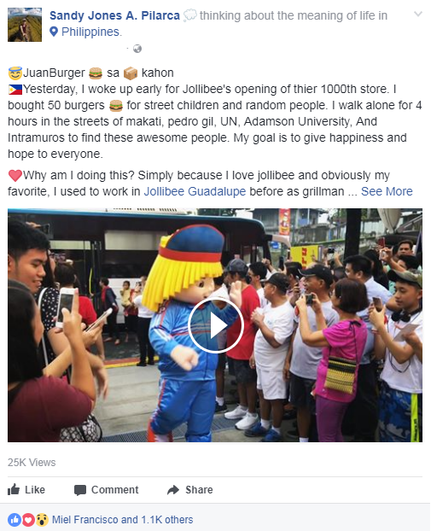Open Miel Francisco and 1.1K others list
The width and height of the screenshot is (431, 531).
122,520
